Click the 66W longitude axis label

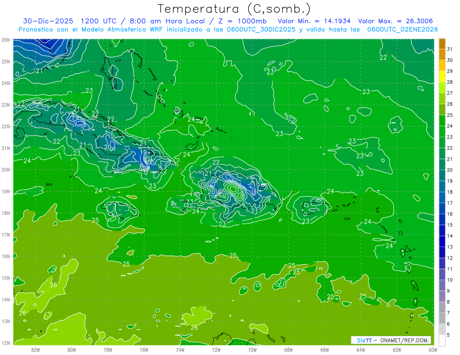pos(325,349)
